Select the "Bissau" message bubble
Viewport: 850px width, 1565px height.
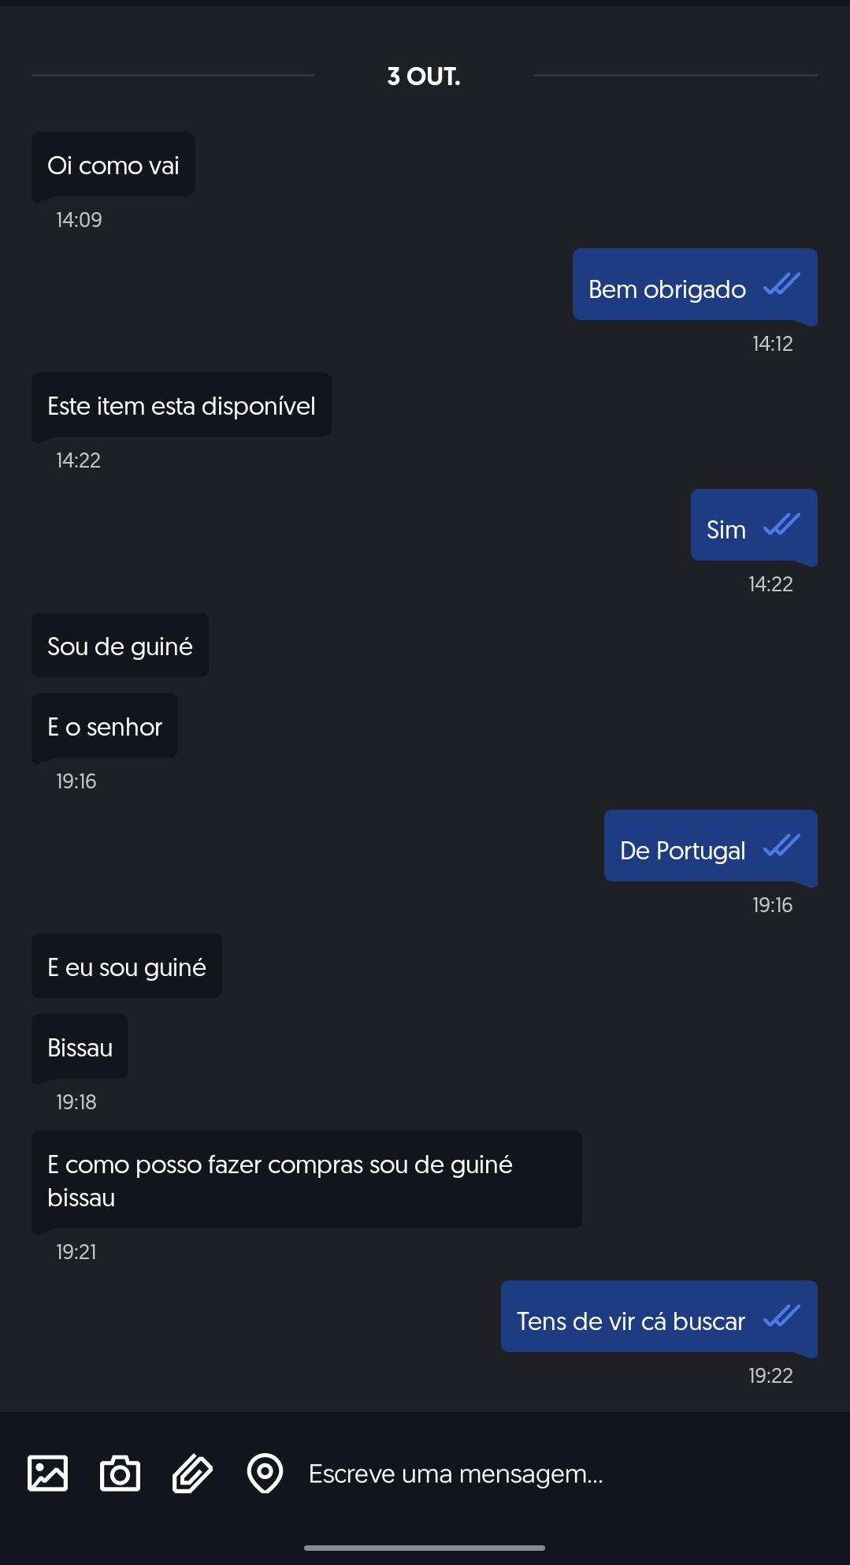click(80, 1048)
